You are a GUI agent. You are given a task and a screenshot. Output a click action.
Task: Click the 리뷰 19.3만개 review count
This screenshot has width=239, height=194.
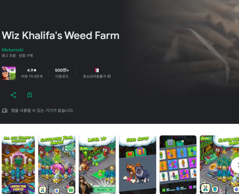point(32,76)
